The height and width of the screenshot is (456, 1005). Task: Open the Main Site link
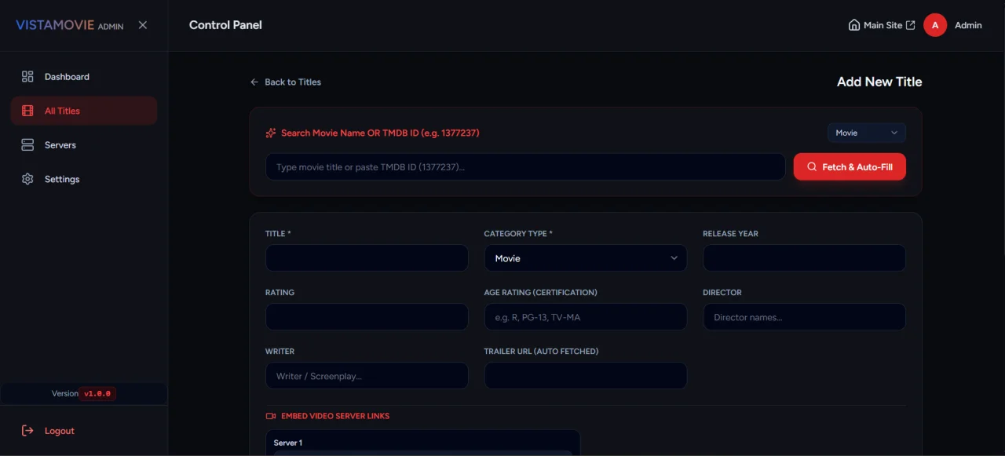click(x=882, y=25)
